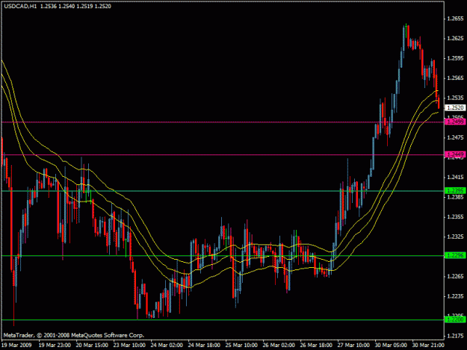The width and height of the screenshot is (467, 350).
Task: Click the 1.2475 price scale value
Action: 455,137
